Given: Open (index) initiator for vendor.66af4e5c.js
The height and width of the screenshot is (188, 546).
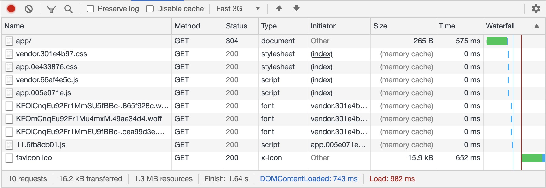Looking at the screenshot, I should 322,80.
